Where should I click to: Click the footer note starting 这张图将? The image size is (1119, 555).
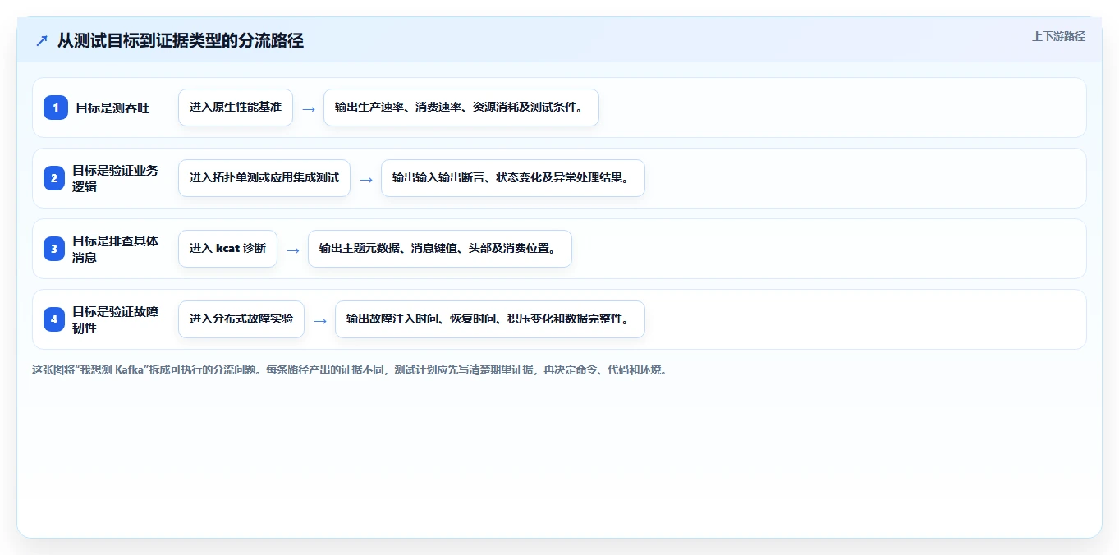click(351, 369)
